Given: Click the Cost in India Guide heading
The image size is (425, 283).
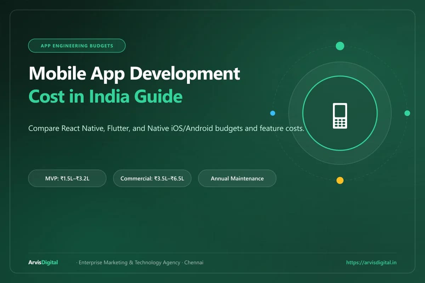Looking at the screenshot, I should [105, 97].
